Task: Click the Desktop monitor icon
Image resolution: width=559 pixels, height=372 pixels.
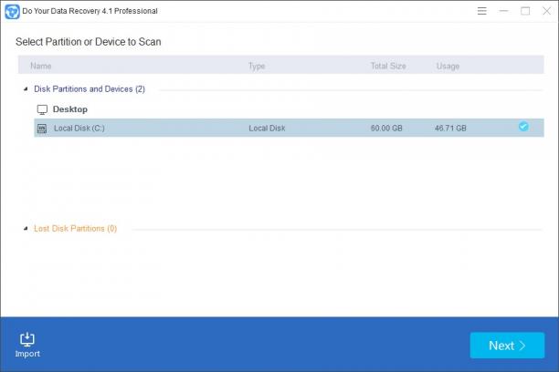Action: point(42,109)
